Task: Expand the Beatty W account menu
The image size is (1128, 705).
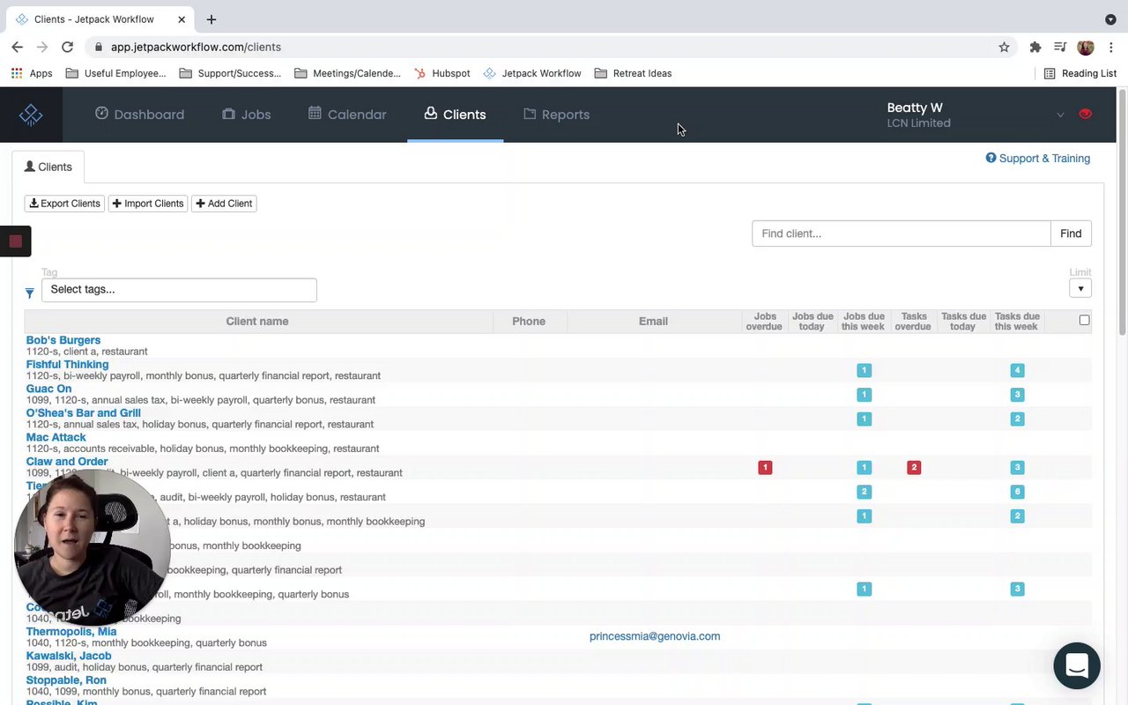Action: (1060, 115)
